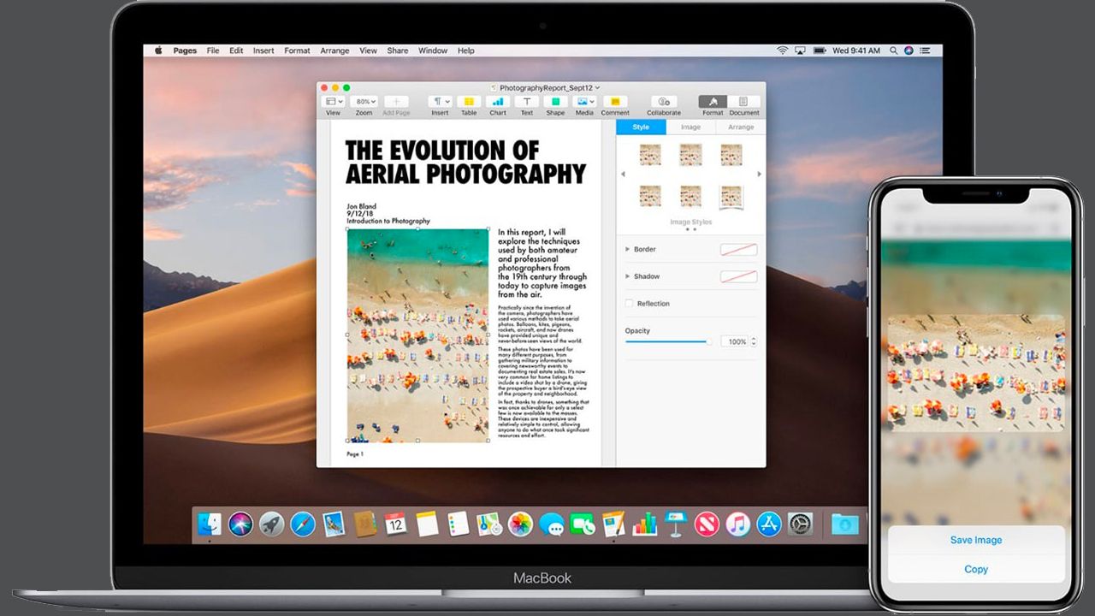Select the curled-shadow image style thumbnail
Image resolution: width=1095 pixels, height=616 pixels.
731,197
